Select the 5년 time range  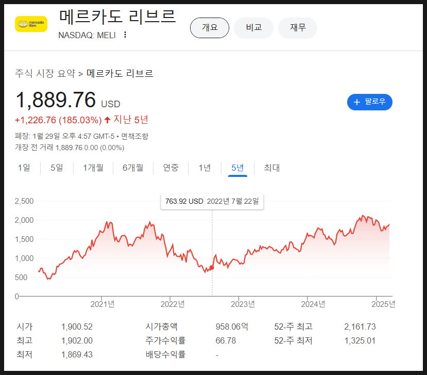tap(237, 168)
